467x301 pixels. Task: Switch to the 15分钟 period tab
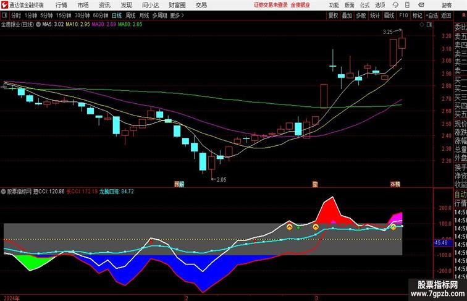[x=64, y=15]
